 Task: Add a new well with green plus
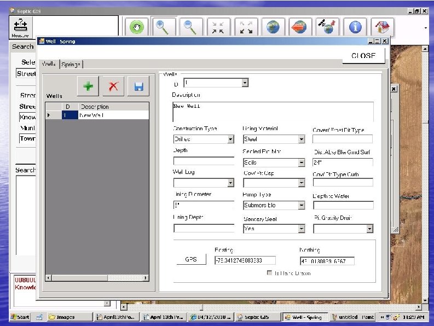coord(88,86)
